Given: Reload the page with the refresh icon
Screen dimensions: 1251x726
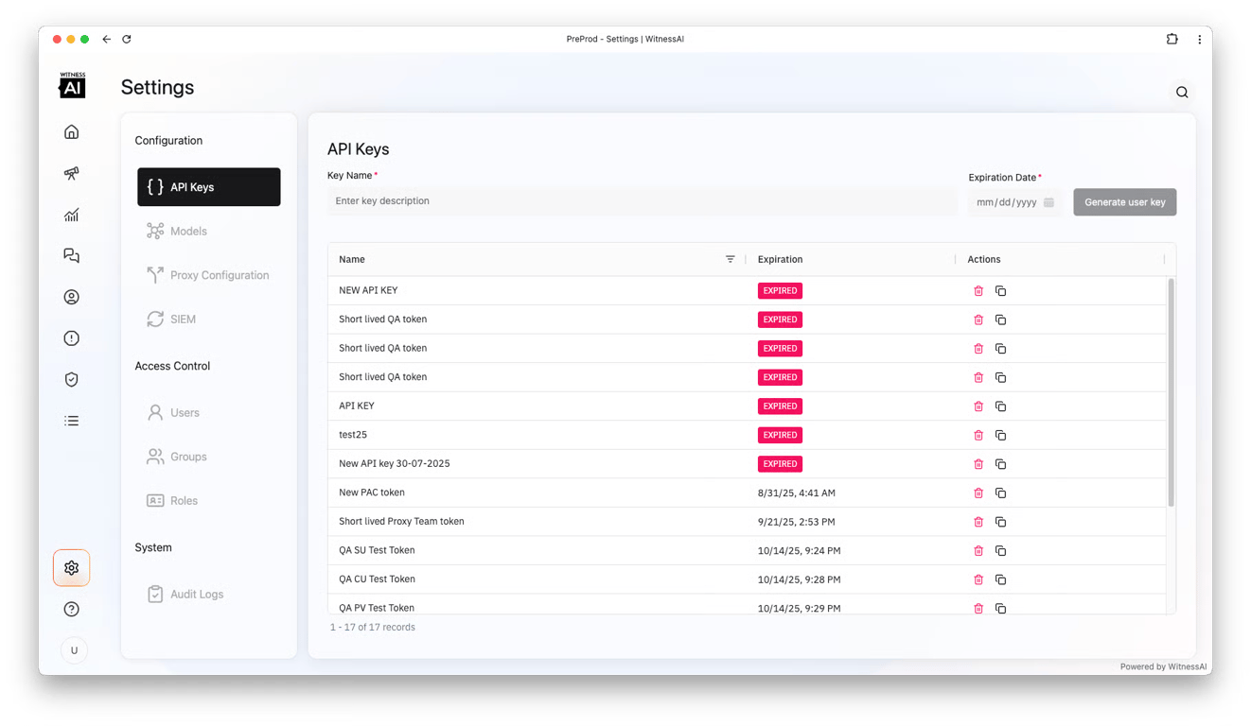Looking at the screenshot, I should (127, 39).
